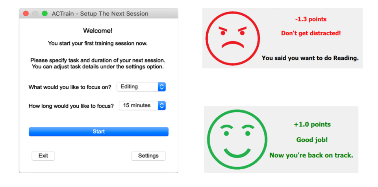Click the "-1.3 points" red text
This screenshot has width=378, height=187.
(311, 19)
